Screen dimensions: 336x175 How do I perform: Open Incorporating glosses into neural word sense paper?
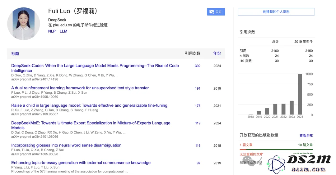[66, 145]
